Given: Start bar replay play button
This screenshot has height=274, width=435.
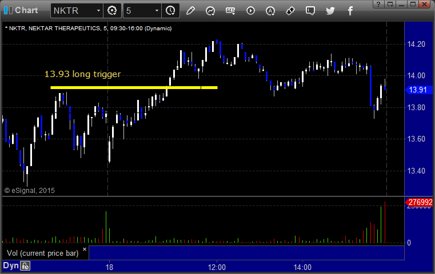Looking at the screenshot, I should 250,11.
